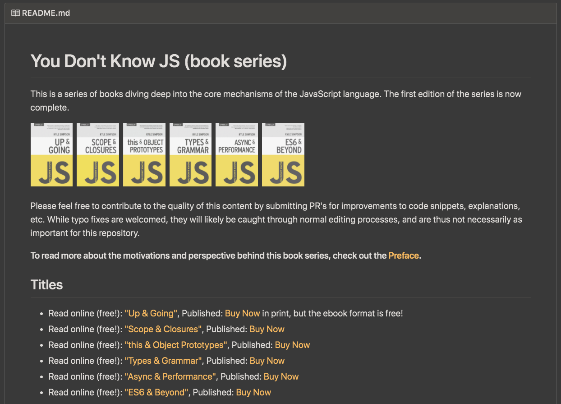Open the Preface link
Viewport: 561px width, 404px height.
[404, 255]
